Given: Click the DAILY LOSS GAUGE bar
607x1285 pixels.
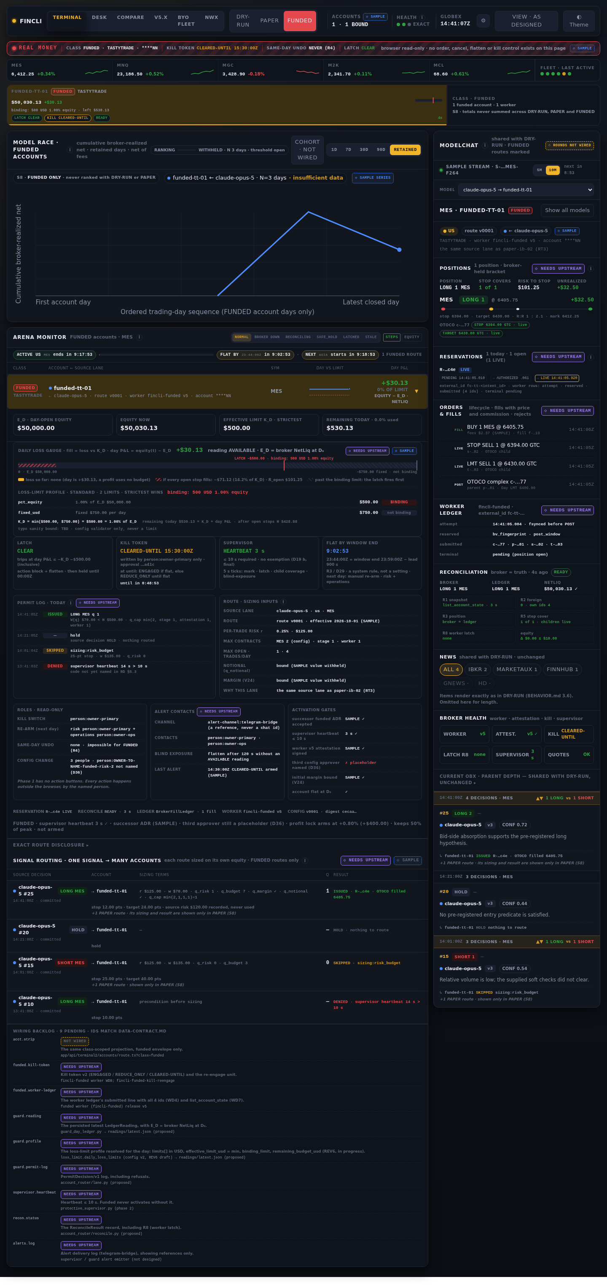Looking at the screenshot, I should click(218, 465).
